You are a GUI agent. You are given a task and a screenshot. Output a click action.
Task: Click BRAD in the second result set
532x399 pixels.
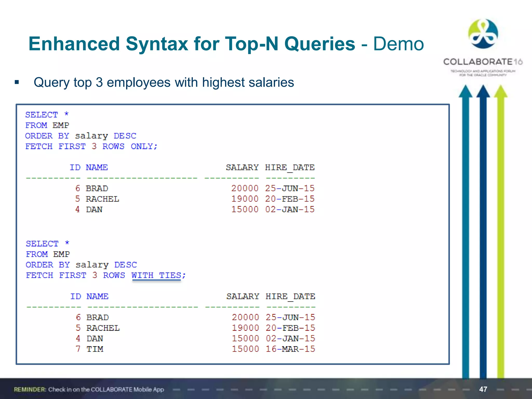click(x=97, y=317)
